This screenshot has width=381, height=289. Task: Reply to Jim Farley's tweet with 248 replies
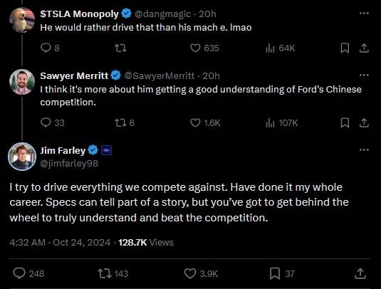coord(28,273)
